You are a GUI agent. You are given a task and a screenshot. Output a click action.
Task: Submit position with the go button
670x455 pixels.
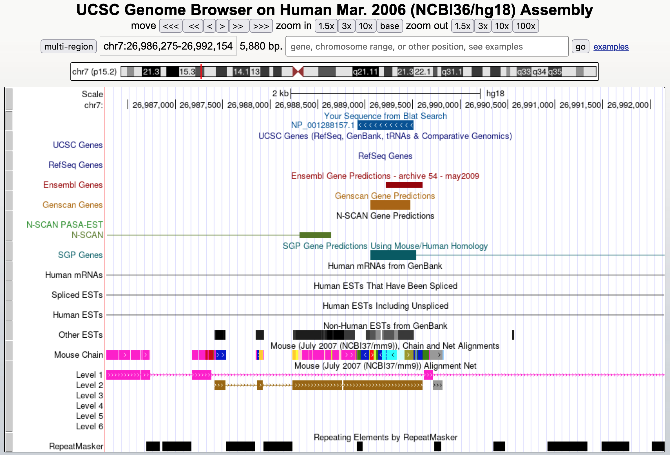pyautogui.click(x=580, y=47)
